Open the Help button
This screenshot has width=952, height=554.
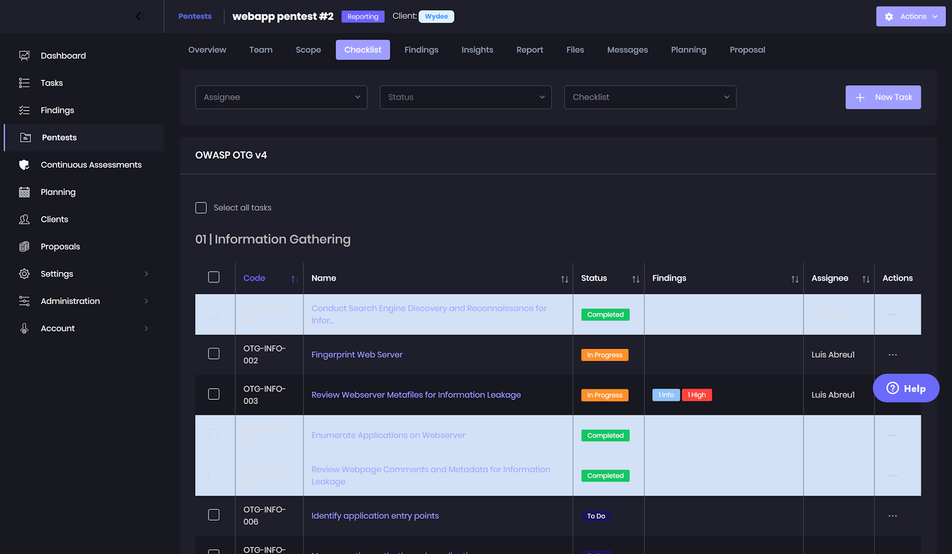tap(906, 388)
